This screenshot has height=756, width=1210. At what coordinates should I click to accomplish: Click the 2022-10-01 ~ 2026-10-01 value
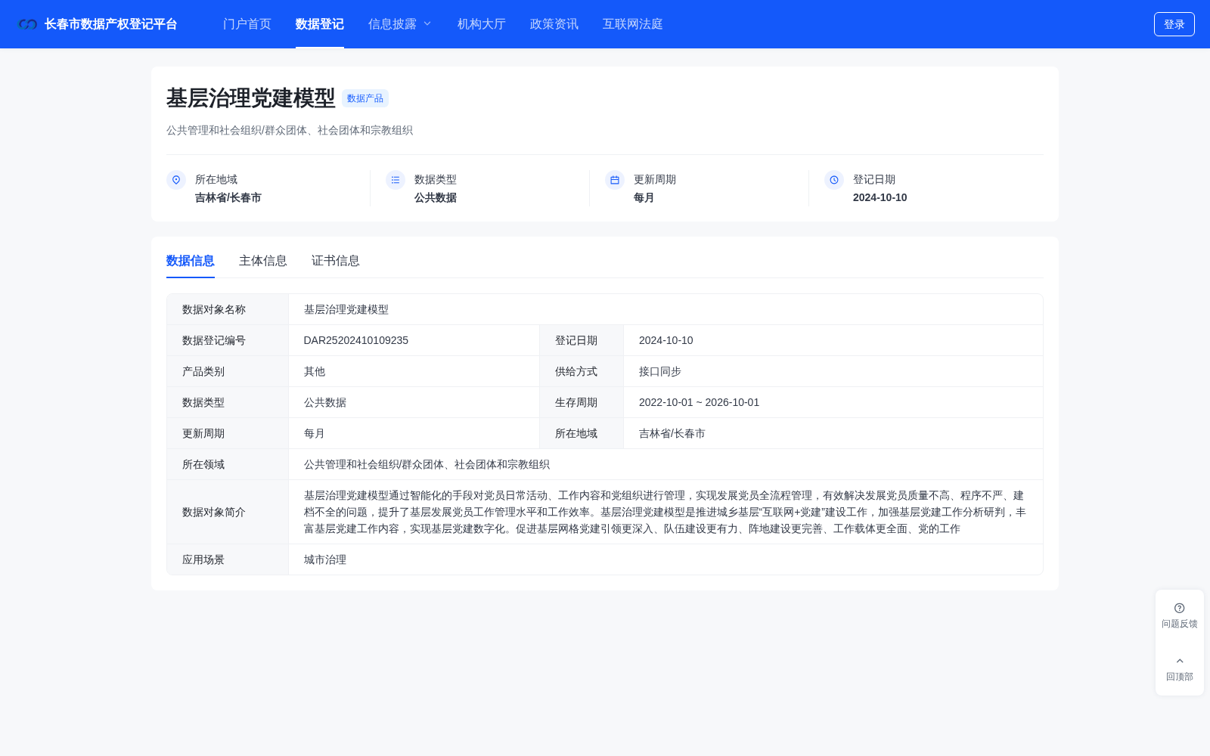coord(699,402)
